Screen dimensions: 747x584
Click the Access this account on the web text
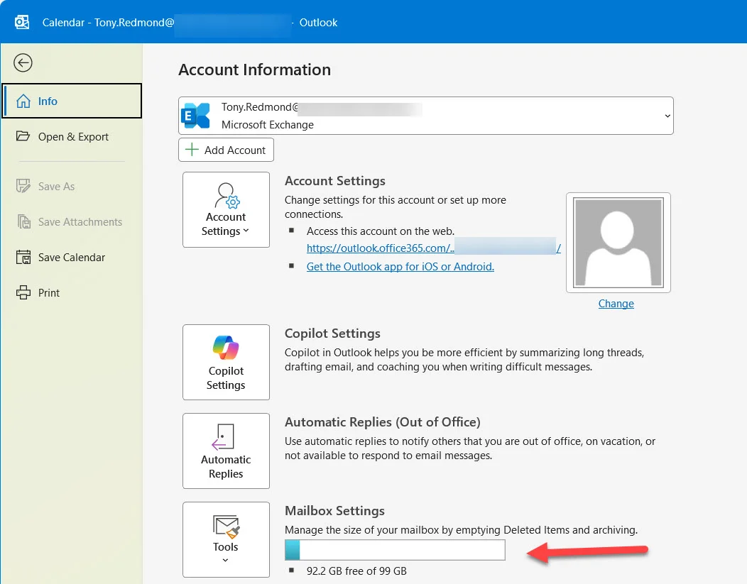[x=380, y=231]
